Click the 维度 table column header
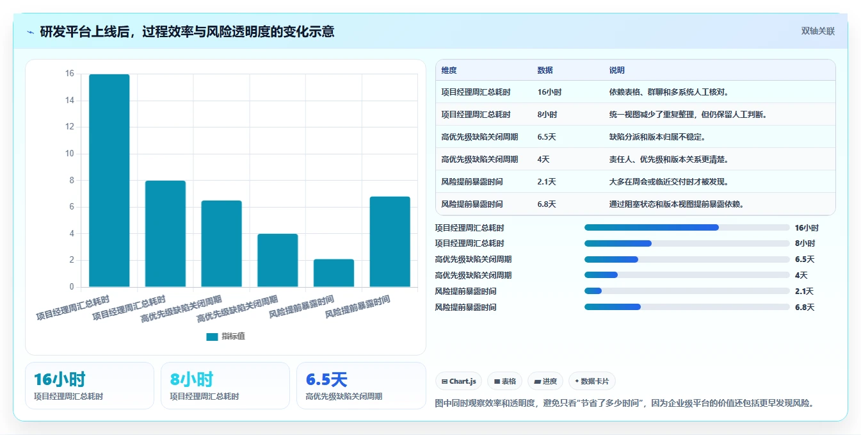This screenshot has height=435, width=861. click(449, 70)
